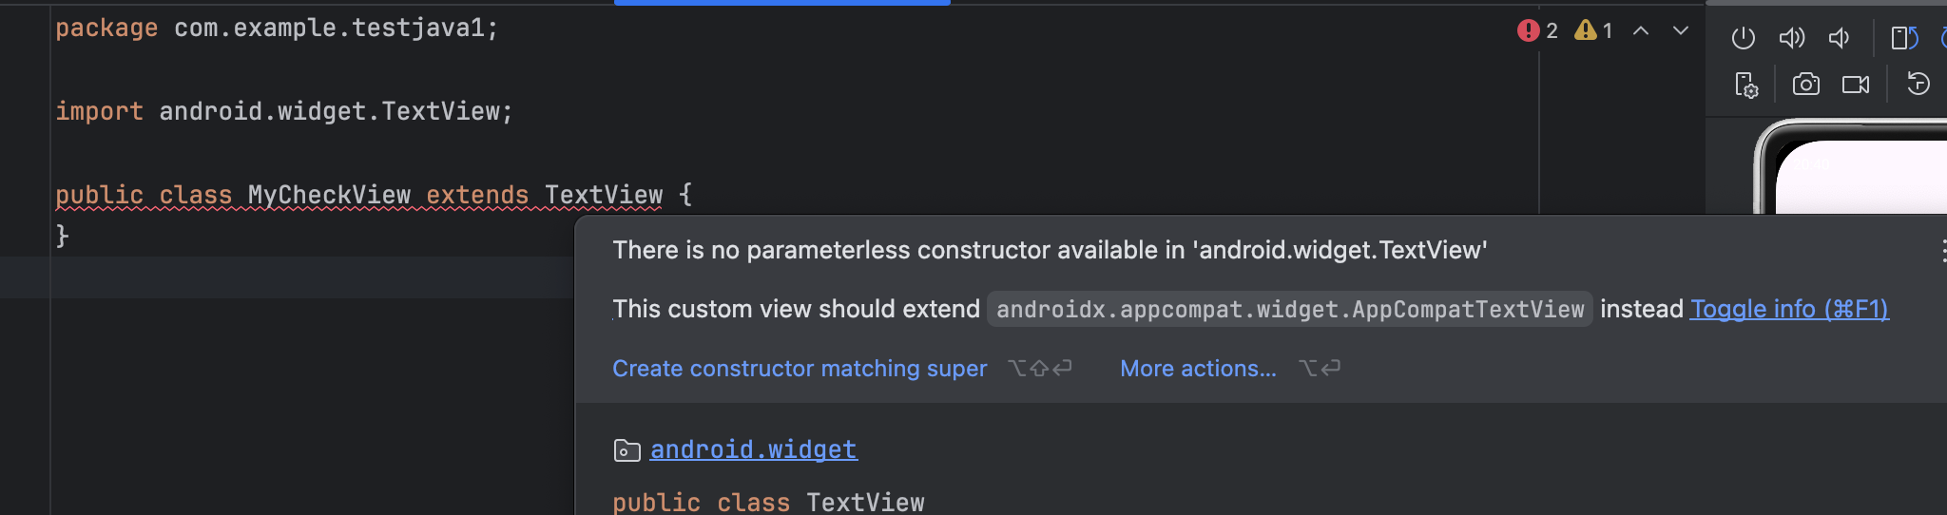This screenshot has height=515, width=1947.
Task: Click the yellow warnings indicator showing 1
Action: tap(1593, 30)
